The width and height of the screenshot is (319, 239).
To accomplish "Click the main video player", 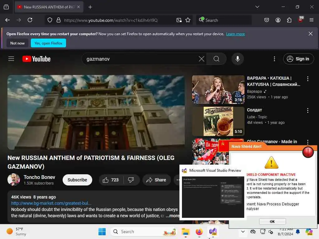I will (x=96, y=112).
